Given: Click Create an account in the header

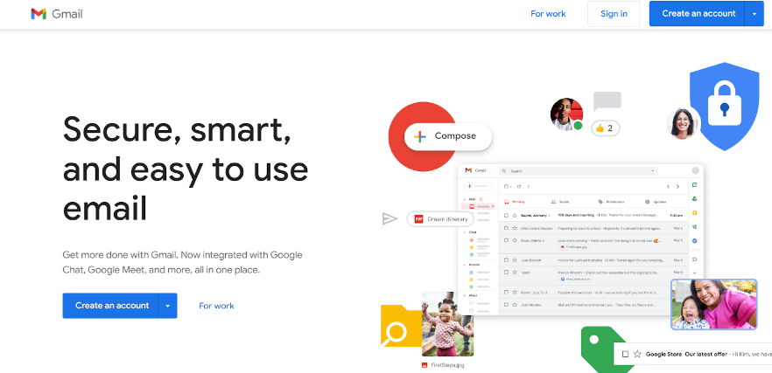Looking at the screenshot, I should tap(697, 14).
